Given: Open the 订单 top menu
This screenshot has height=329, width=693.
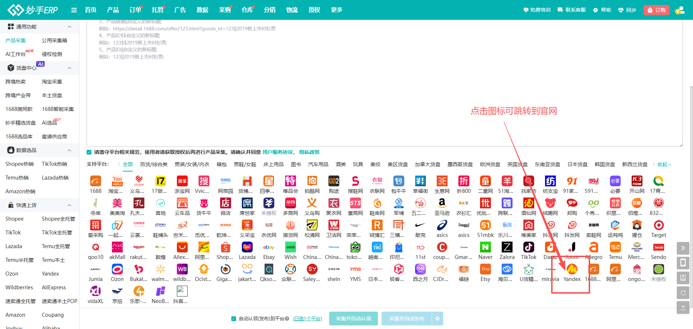Looking at the screenshot, I should pyautogui.click(x=135, y=10).
